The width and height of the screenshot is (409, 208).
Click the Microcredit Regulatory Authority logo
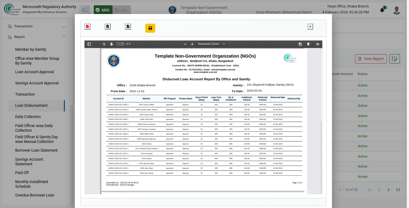point(12,9)
